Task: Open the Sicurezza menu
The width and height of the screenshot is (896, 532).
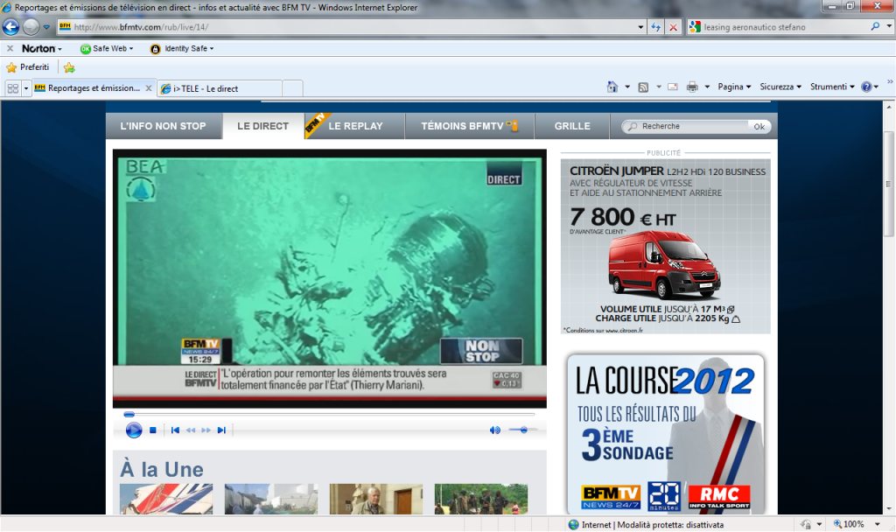Action: pyautogui.click(x=780, y=87)
